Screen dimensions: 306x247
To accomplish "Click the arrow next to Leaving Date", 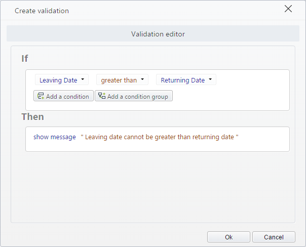I will point(83,79).
